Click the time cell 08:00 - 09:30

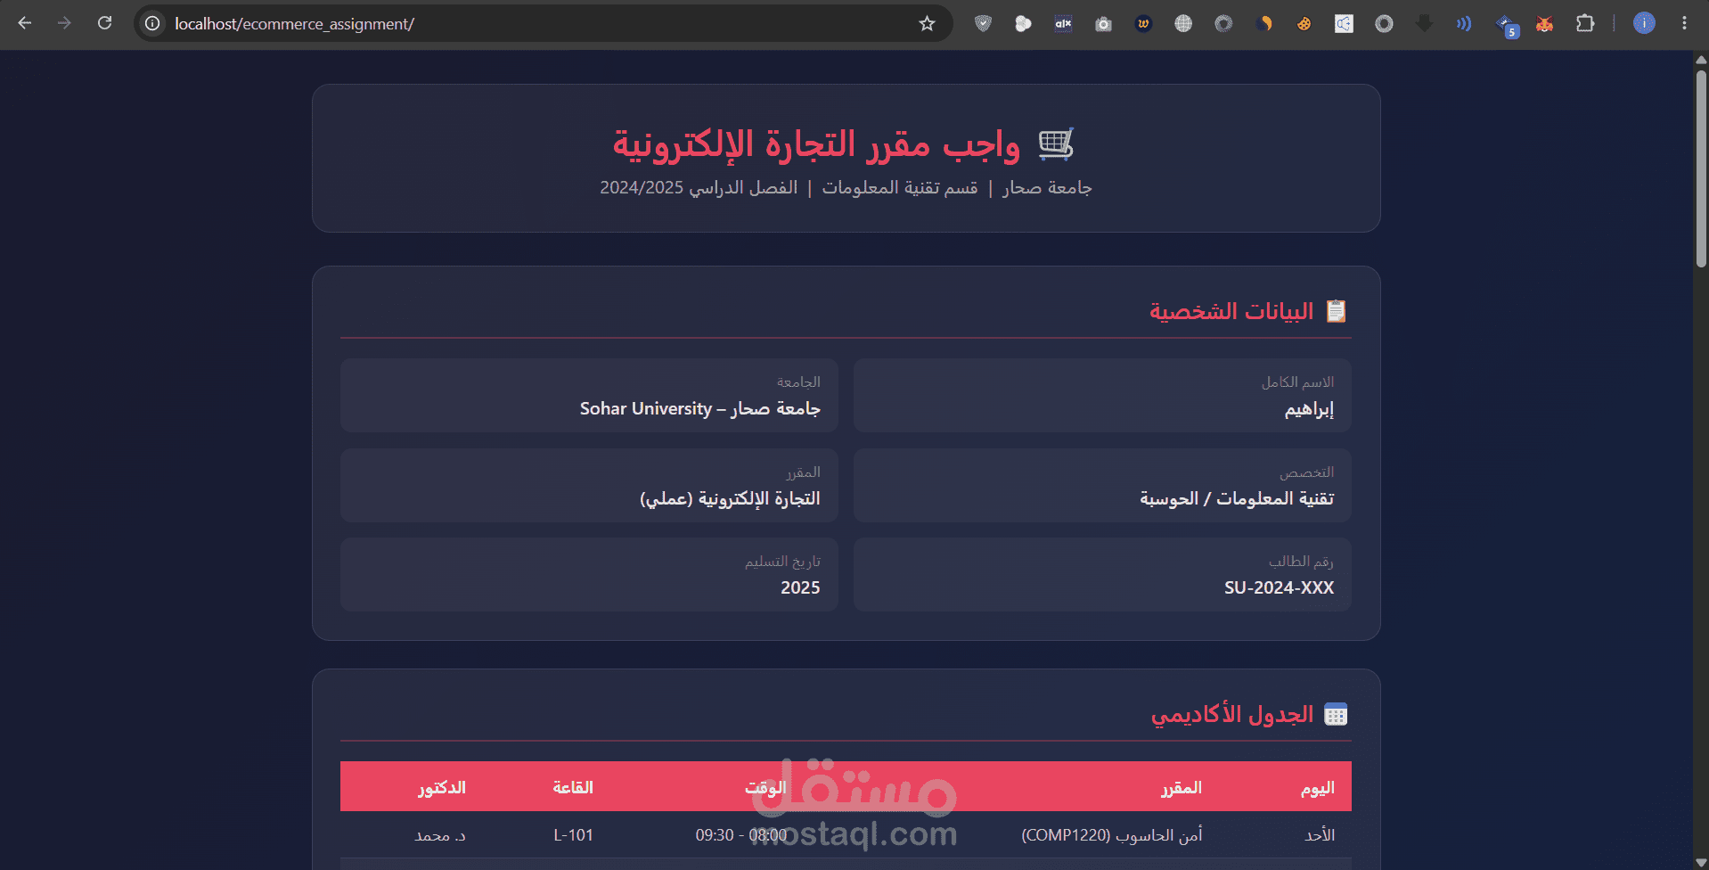[x=741, y=835]
